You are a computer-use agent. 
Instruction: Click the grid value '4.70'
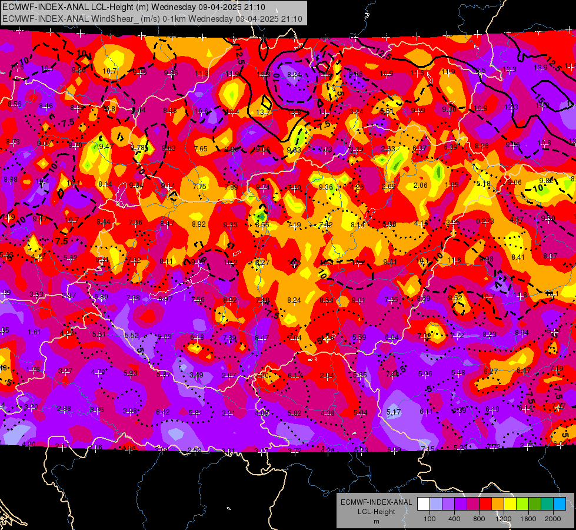(98, 372)
